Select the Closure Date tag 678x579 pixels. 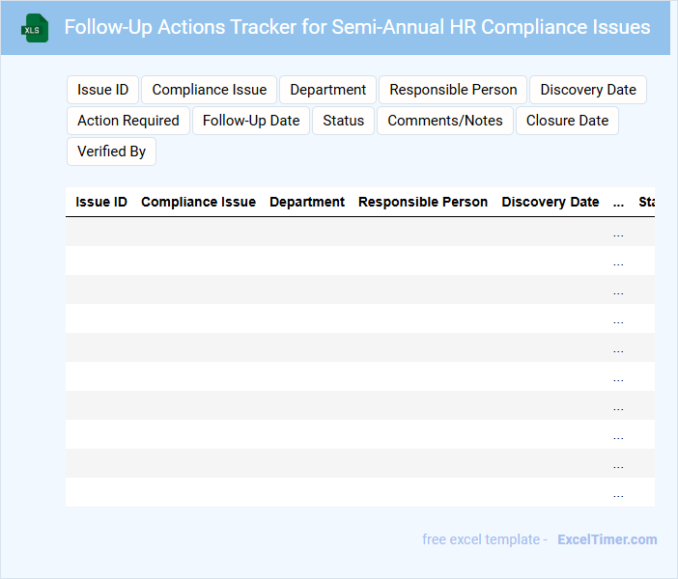[x=567, y=121]
